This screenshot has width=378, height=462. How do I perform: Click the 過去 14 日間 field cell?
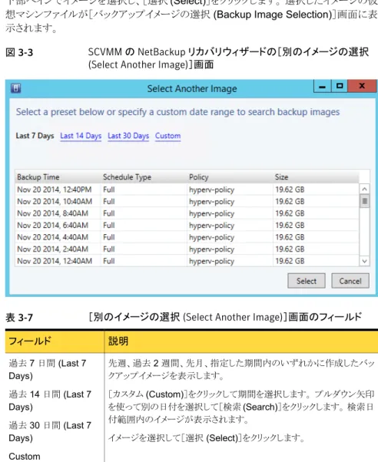[50, 401]
